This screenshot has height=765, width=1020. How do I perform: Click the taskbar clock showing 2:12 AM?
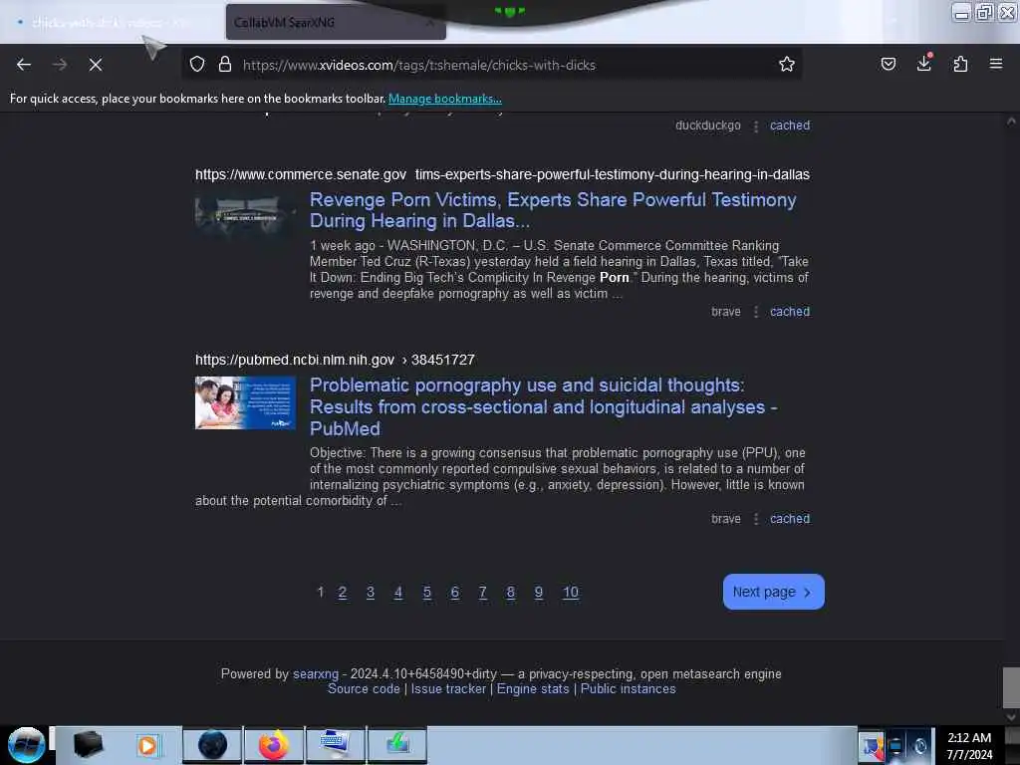(968, 745)
